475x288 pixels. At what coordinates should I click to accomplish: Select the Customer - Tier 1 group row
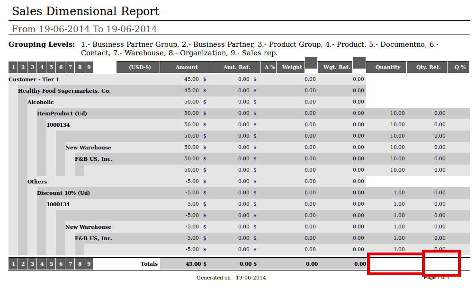[34, 79]
